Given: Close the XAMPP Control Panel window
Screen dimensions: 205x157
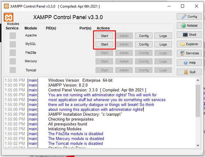Looking at the screenshot, I should (197, 6).
